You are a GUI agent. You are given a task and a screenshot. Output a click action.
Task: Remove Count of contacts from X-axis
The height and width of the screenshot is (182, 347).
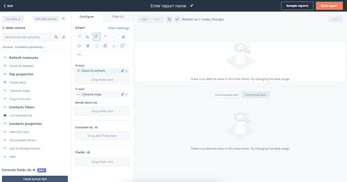pyautogui.click(x=127, y=71)
